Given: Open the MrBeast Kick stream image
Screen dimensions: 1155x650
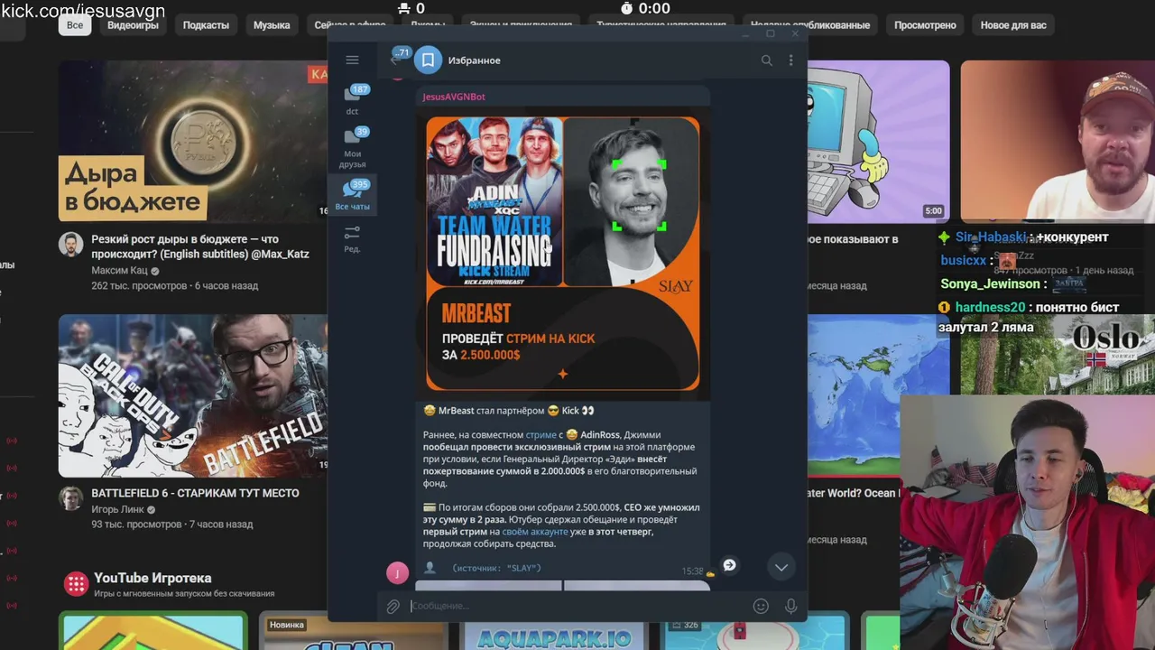Looking at the screenshot, I should coord(562,254).
